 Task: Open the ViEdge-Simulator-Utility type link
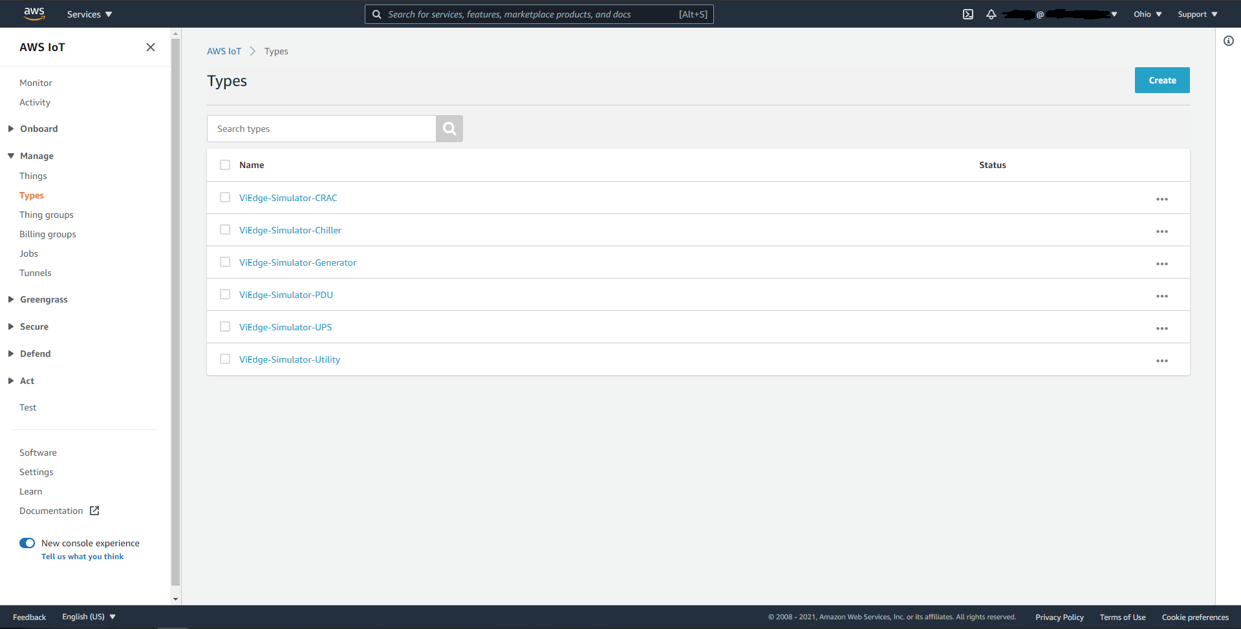[x=290, y=359]
